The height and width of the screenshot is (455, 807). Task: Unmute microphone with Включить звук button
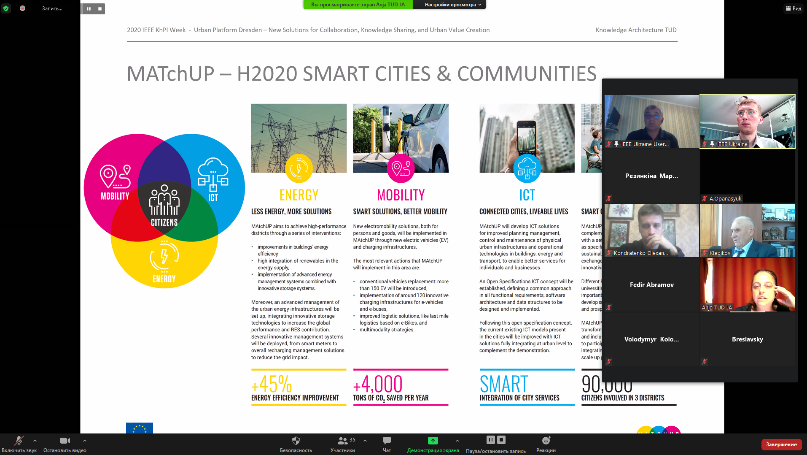tap(19, 444)
